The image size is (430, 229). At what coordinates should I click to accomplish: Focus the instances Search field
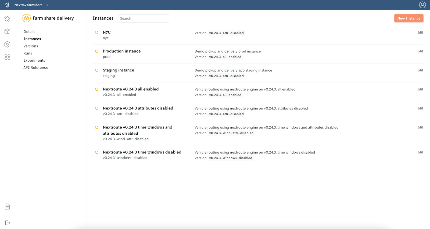pos(143,18)
